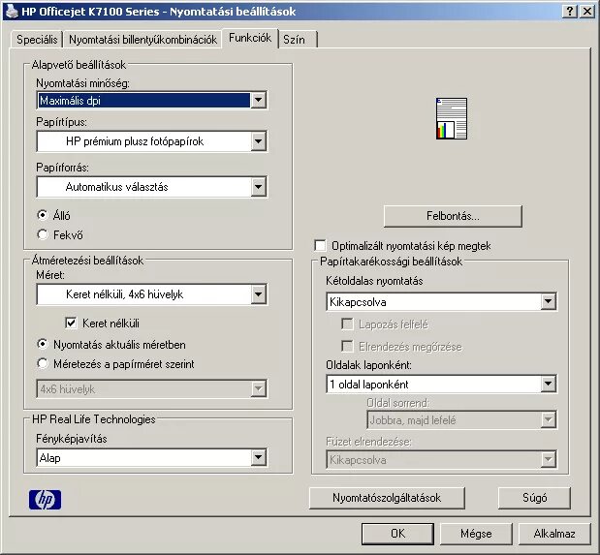
Task: Open the Nyomtatási minőség dropdown
Action: (152, 101)
